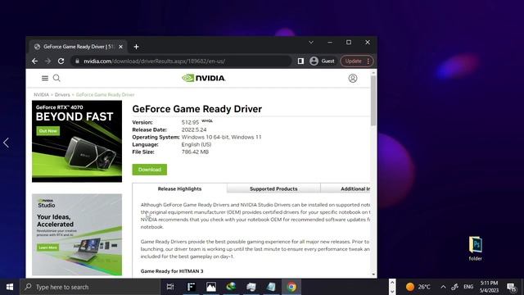Viewport: 524px width, 295px height.
Task: Go back to the previous page
Action: (34, 61)
